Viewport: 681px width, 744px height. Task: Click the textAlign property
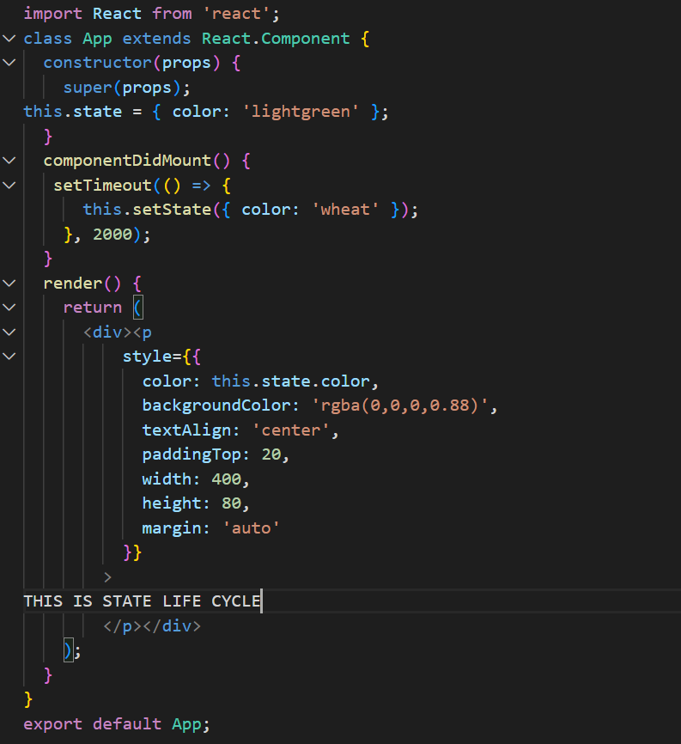(186, 430)
